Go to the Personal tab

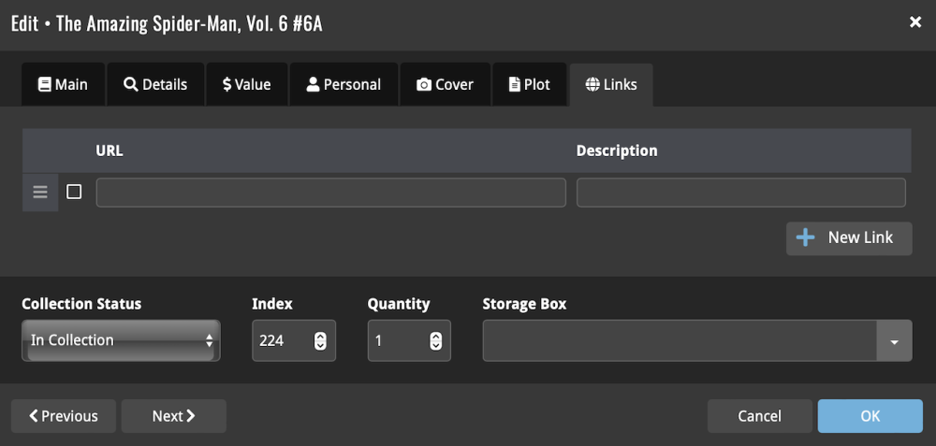(x=344, y=84)
